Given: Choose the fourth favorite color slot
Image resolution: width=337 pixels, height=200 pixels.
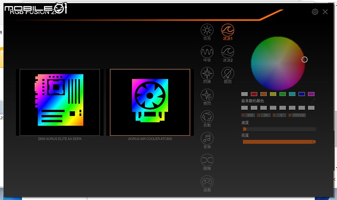Looking at the screenshot, I should coord(273,108).
